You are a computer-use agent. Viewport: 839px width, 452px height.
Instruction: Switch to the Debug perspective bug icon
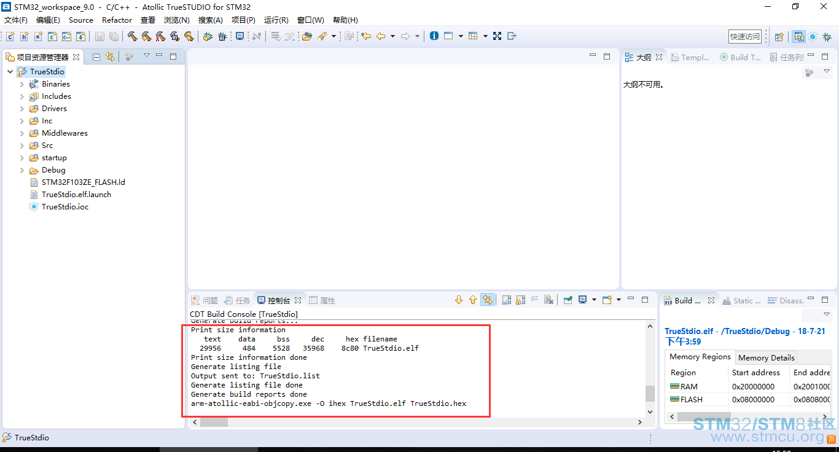pos(827,37)
